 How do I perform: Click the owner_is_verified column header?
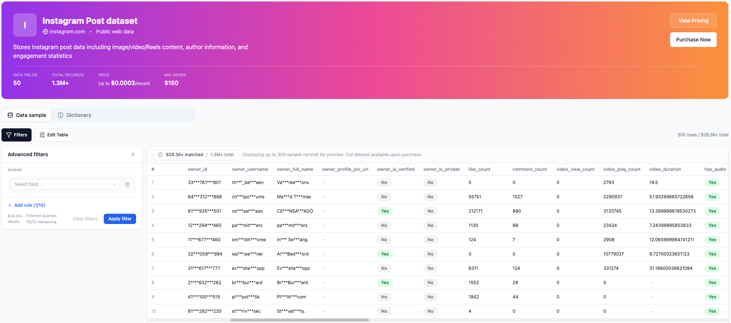tap(396, 169)
